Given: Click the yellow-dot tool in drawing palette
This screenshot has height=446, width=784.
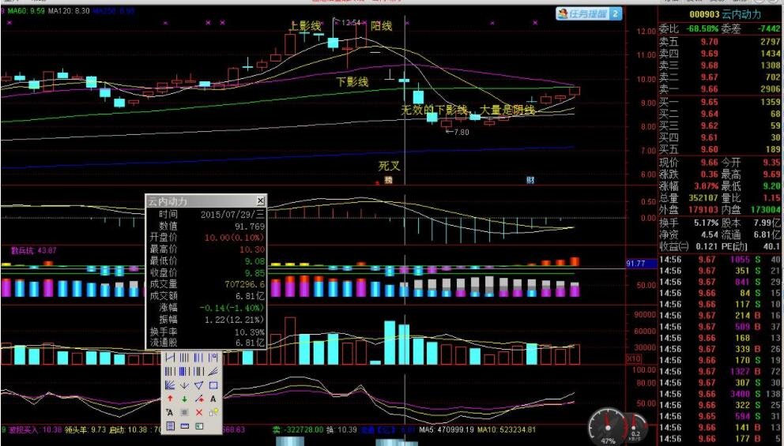Looking at the screenshot, I should [213, 412].
